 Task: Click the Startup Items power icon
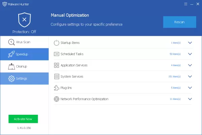coord(57,43)
